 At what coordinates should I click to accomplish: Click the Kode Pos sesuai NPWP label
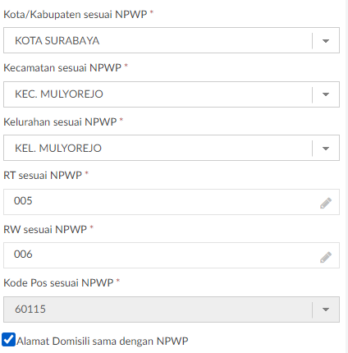(x=58, y=282)
